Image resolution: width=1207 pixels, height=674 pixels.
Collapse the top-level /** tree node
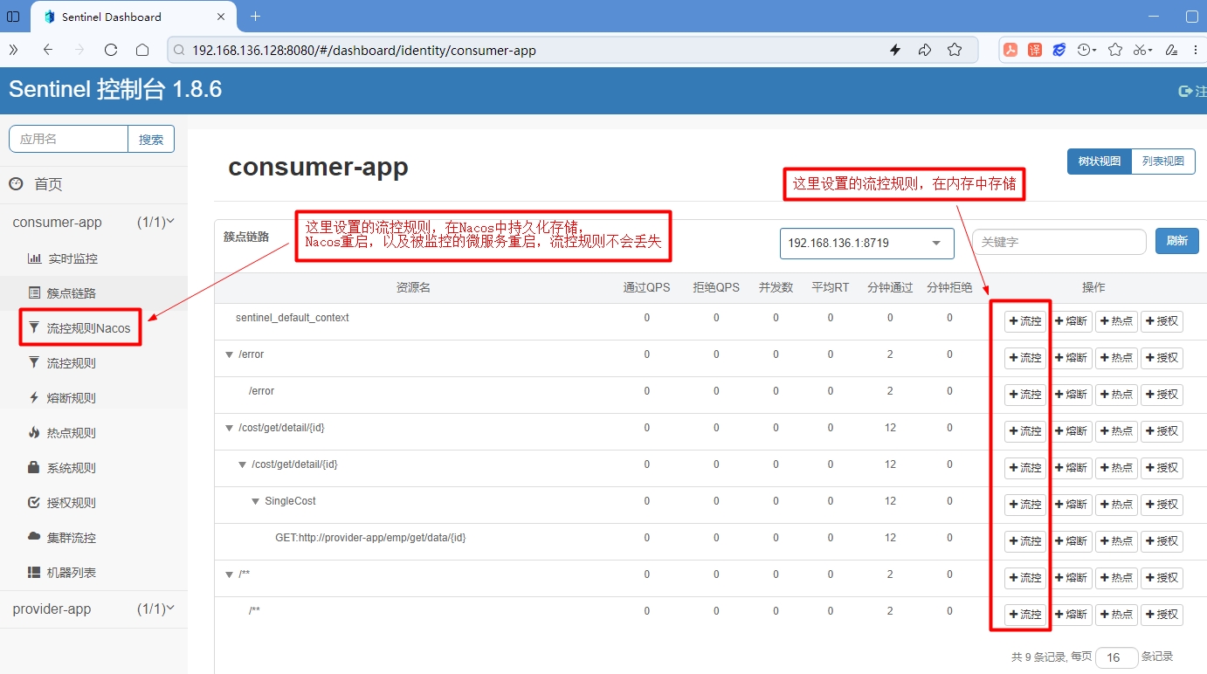tap(230, 574)
